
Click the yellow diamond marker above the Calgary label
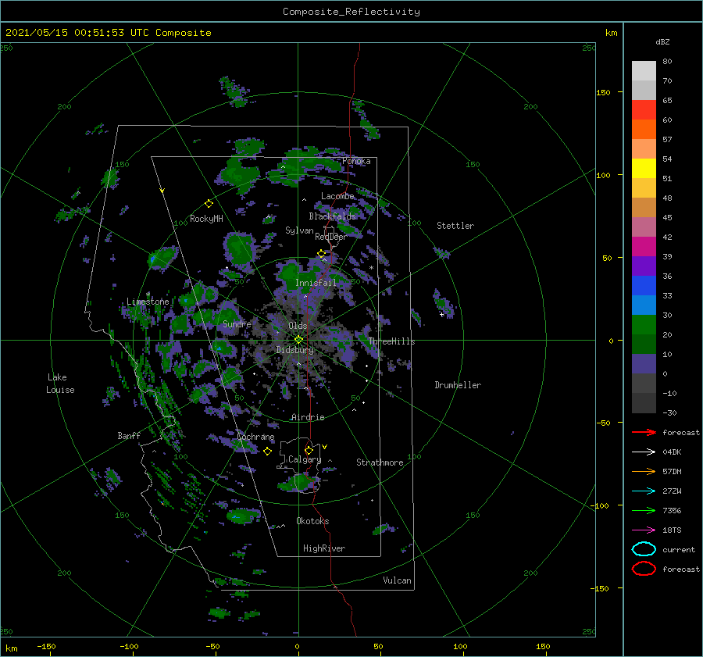point(309,450)
